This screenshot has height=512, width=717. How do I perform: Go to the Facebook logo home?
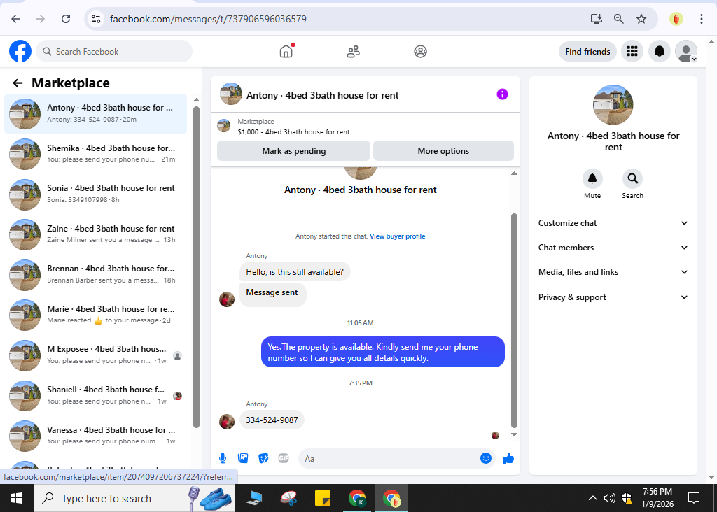coord(20,51)
